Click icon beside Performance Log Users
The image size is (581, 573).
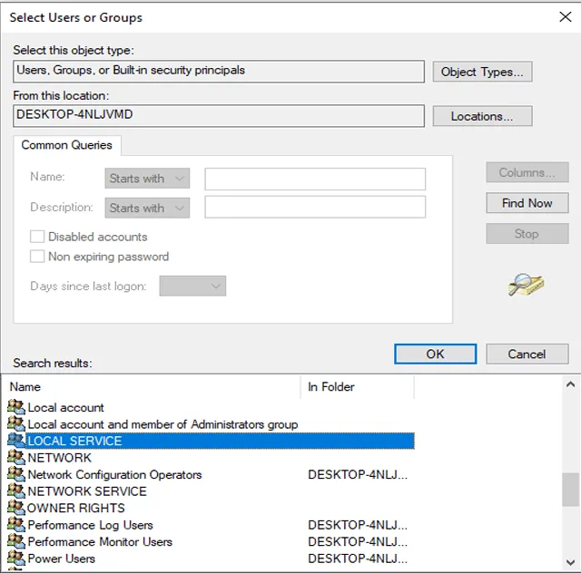pyautogui.click(x=16, y=525)
